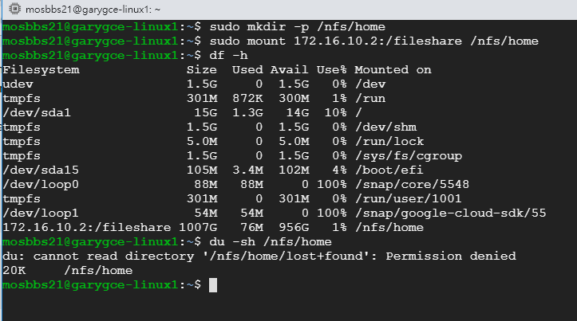Click the 'df -h' command
The width and height of the screenshot is (577, 321).
click(228, 56)
